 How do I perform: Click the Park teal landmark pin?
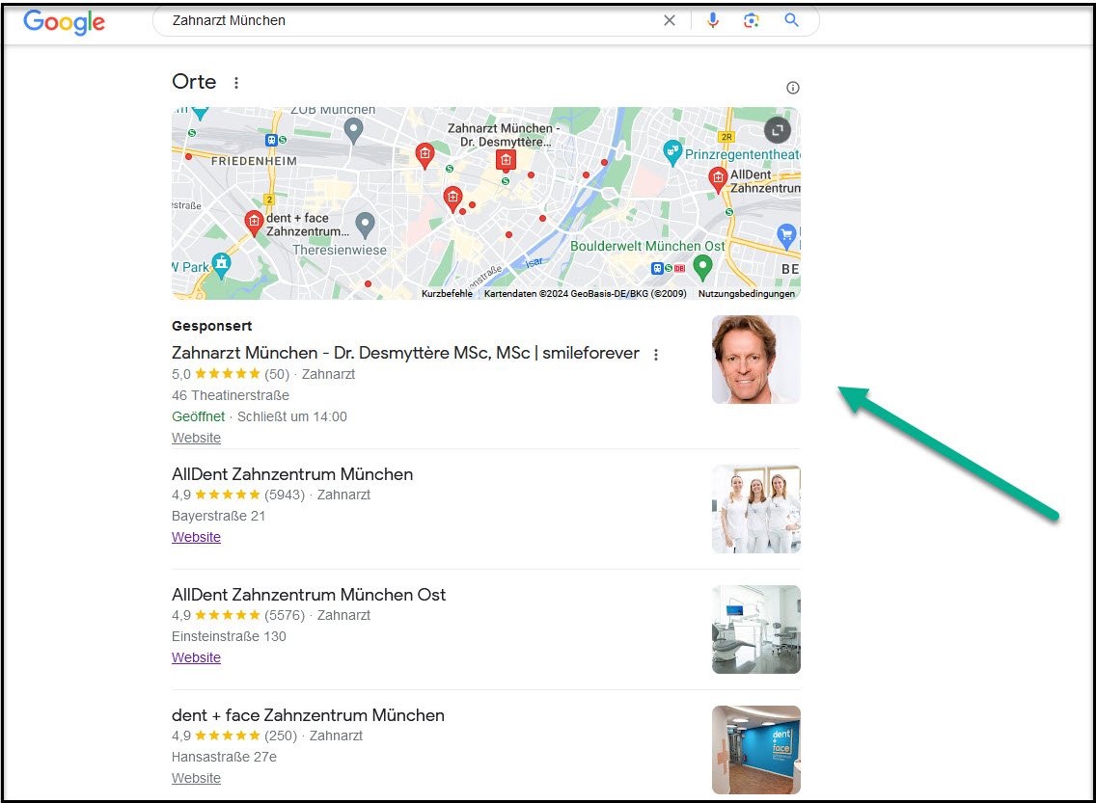(x=221, y=265)
